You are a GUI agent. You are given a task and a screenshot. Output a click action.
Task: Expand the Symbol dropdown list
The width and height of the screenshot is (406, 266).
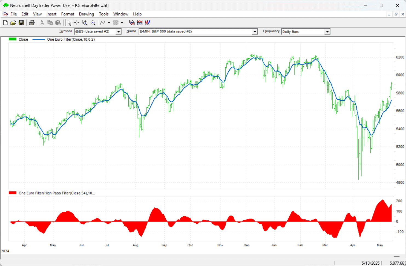point(119,32)
